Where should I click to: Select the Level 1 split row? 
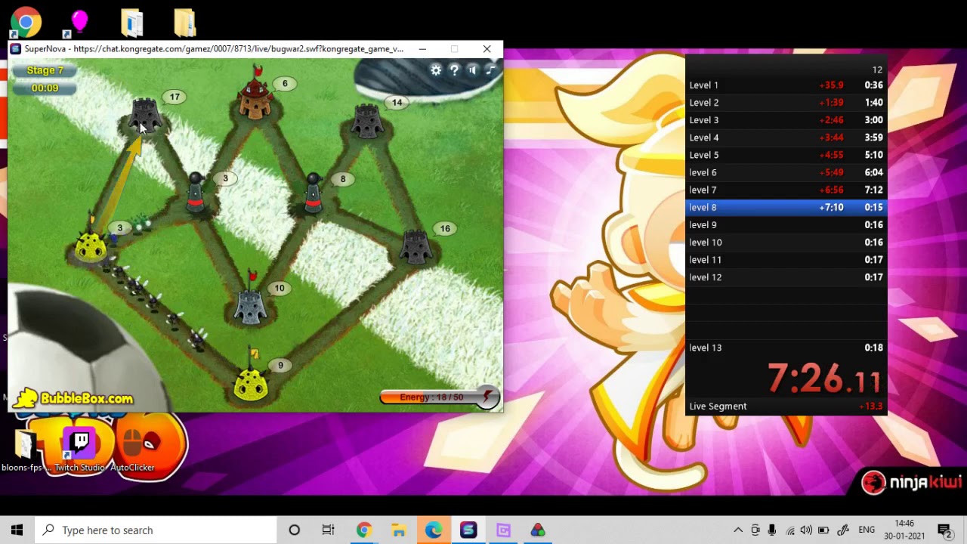pyautogui.click(x=786, y=85)
